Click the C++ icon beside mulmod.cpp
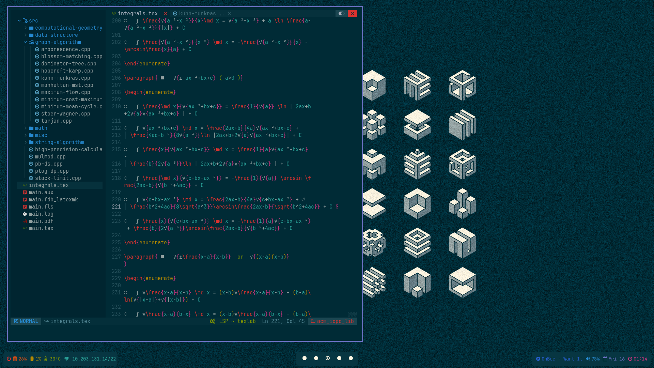The width and height of the screenshot is (654, 368). 31,157
